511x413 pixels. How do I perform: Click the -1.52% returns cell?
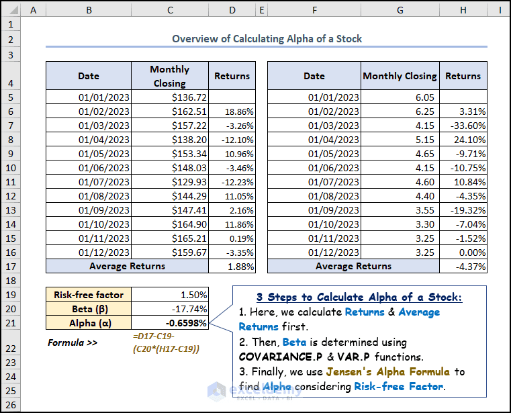point(463,238)
